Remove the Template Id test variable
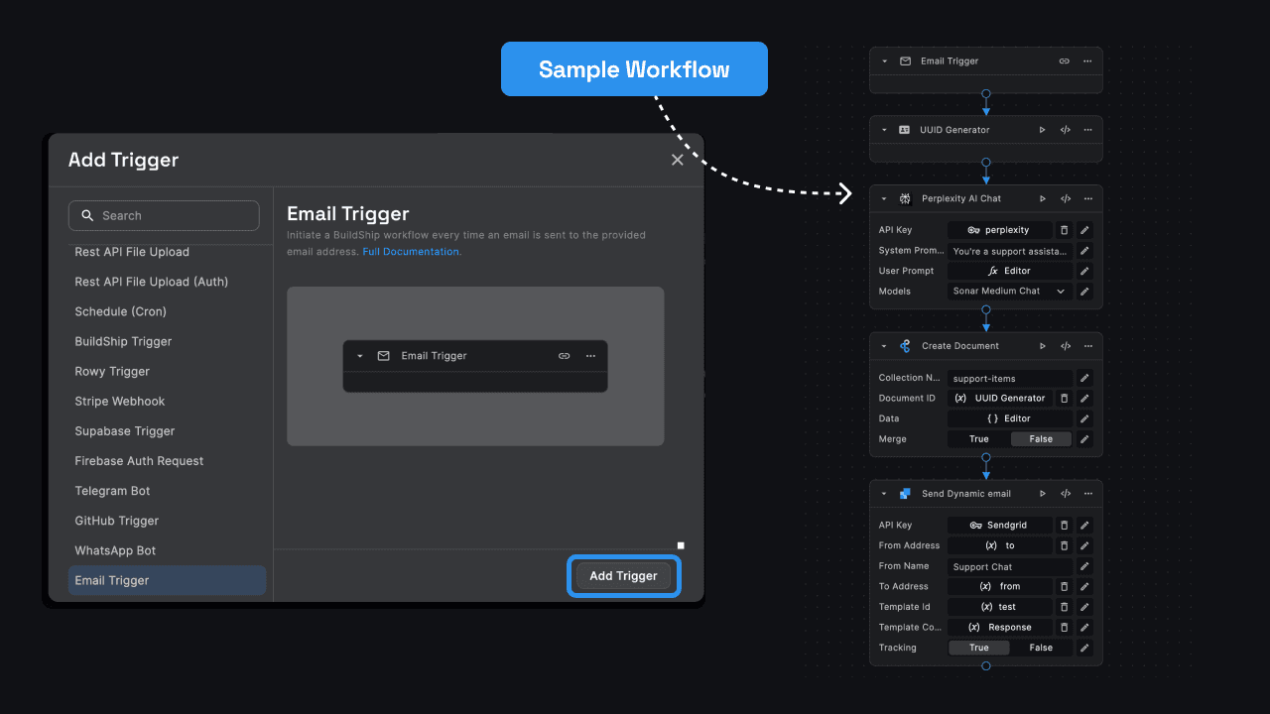This screenshot has width=1270, height=714. pos(1064,607)
